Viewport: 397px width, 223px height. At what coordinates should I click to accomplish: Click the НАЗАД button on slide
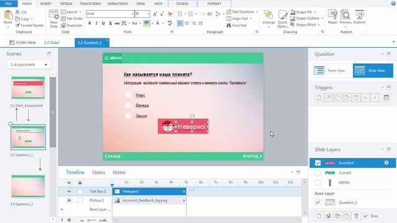coord(113,156)
